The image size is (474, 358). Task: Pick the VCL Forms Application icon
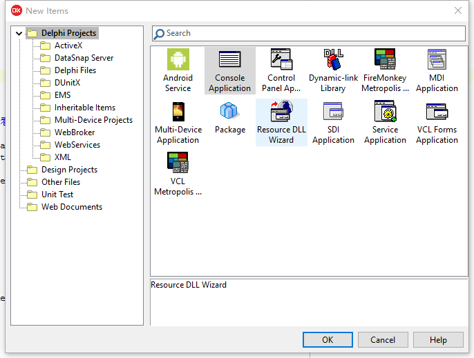(x=437, y=111)
